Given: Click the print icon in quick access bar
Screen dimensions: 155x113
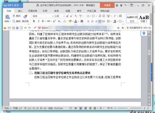Looking at the screenshot, I should (17, 28).
